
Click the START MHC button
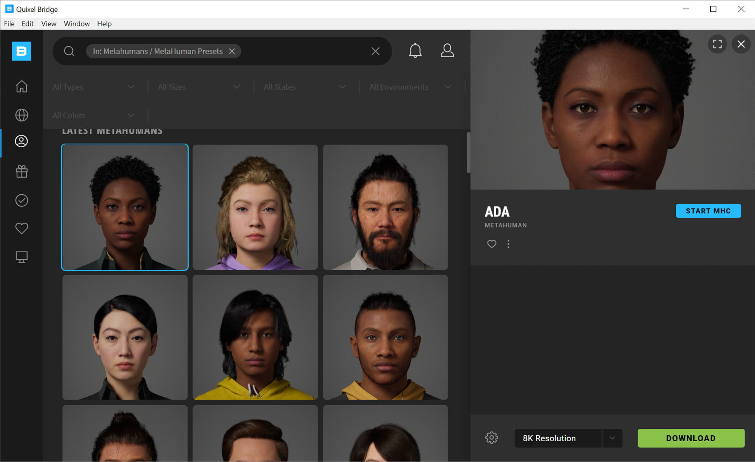708,211
